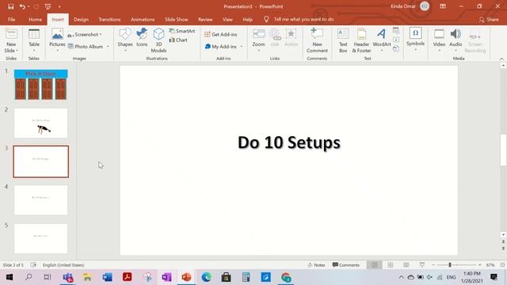Open the Windows Start menu
Screen dimensions: 507x285
(9, 277)
